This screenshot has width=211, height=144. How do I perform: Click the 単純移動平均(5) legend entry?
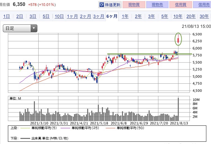pos(39,128)
